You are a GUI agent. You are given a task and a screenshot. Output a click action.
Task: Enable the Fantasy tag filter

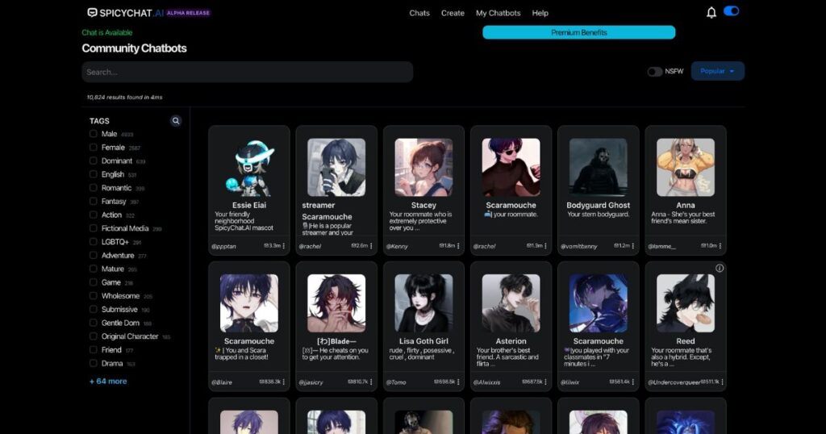tap(94, 202)
